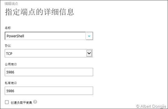The width and height of the screenshot is (168, 109).
Task: Click the Albert Dongjie copyright watermark
Action: pyautogui.click(x=151, y=106)
